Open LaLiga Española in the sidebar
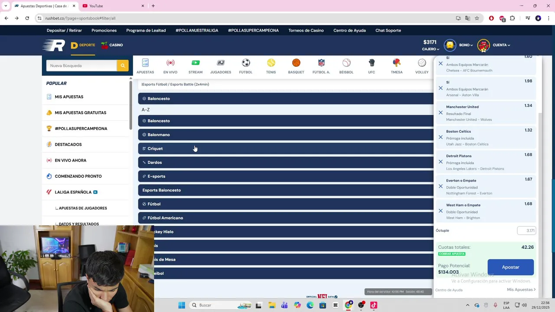 pyautogui.click(x=73, y=192)
